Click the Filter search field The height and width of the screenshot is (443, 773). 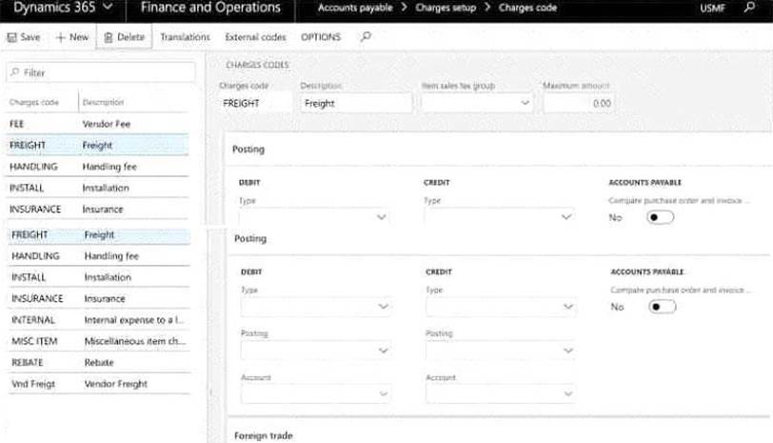click(x=101, y=72)
